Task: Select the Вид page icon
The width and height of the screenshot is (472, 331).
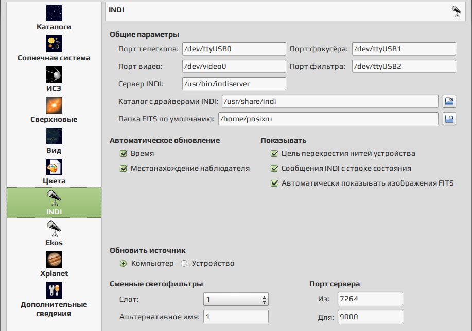Action: [54, 136]
